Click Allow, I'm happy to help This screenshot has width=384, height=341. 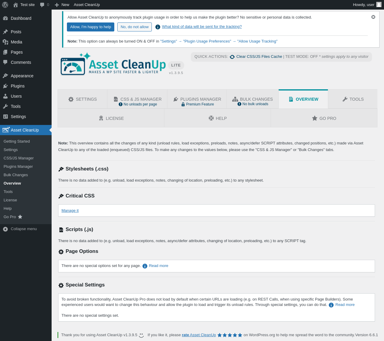pyautogui.click(x=91, y=27)
